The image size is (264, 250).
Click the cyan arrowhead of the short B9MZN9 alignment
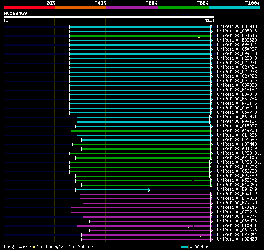click(x=149, y=190)
